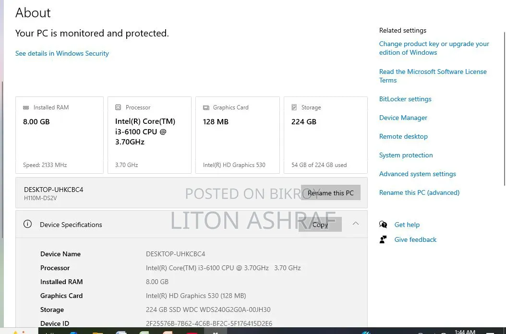
Task: Select Intel(R) HD Graphics 530 in Graphics card
Action: point(234,165)
